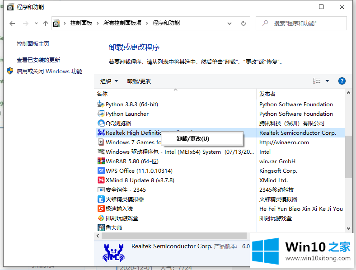The height and width of the screenshot is (270, 356).
Task: Expand the address bar history dropdown
Action: click(230, 23)
